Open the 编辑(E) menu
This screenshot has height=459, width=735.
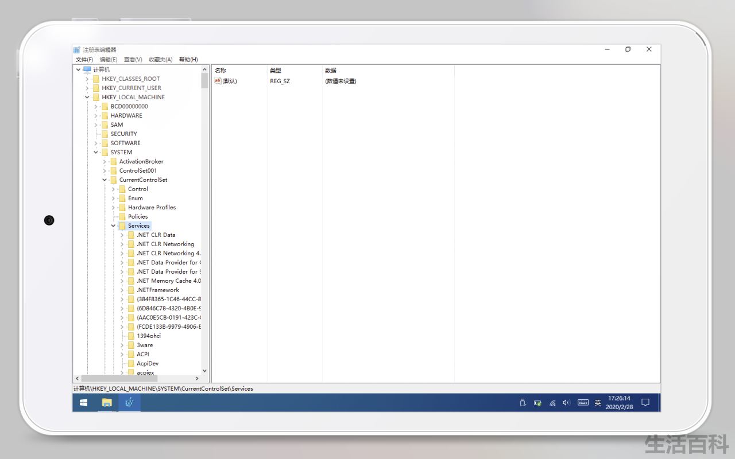(109, 60)
